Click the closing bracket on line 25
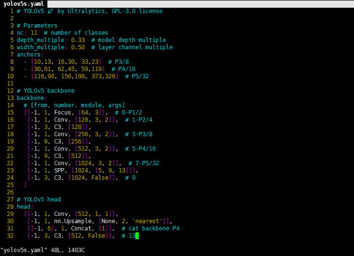 click(x=25, y=185)
